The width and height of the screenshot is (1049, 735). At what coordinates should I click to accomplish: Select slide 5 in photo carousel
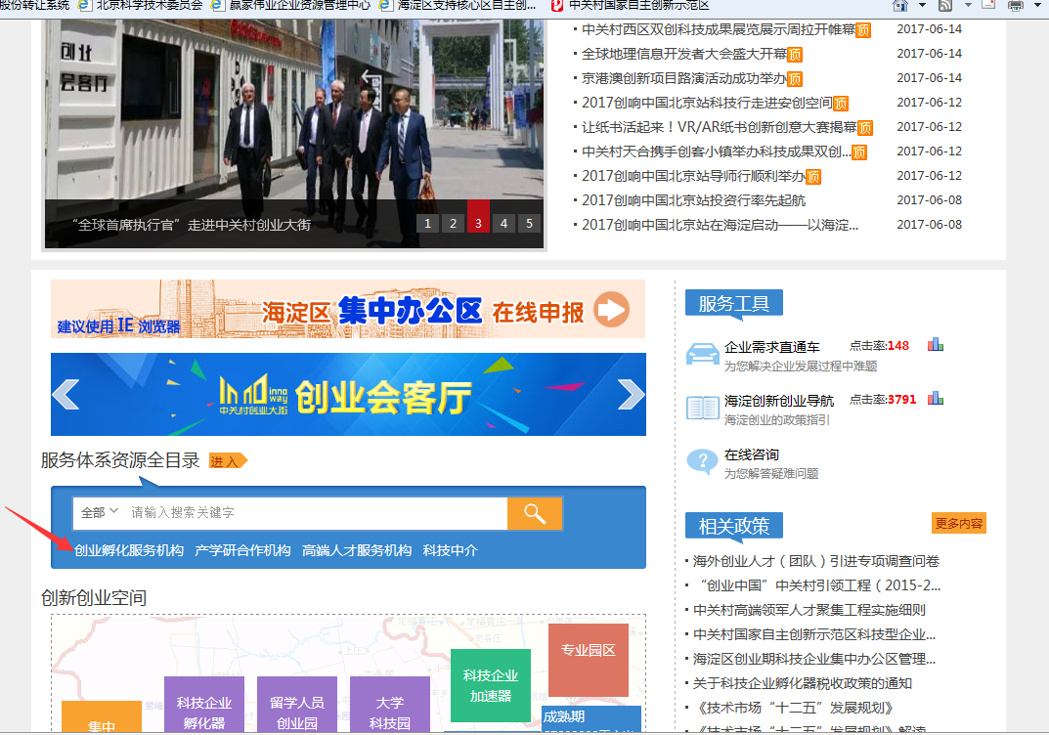click(529, 224)
